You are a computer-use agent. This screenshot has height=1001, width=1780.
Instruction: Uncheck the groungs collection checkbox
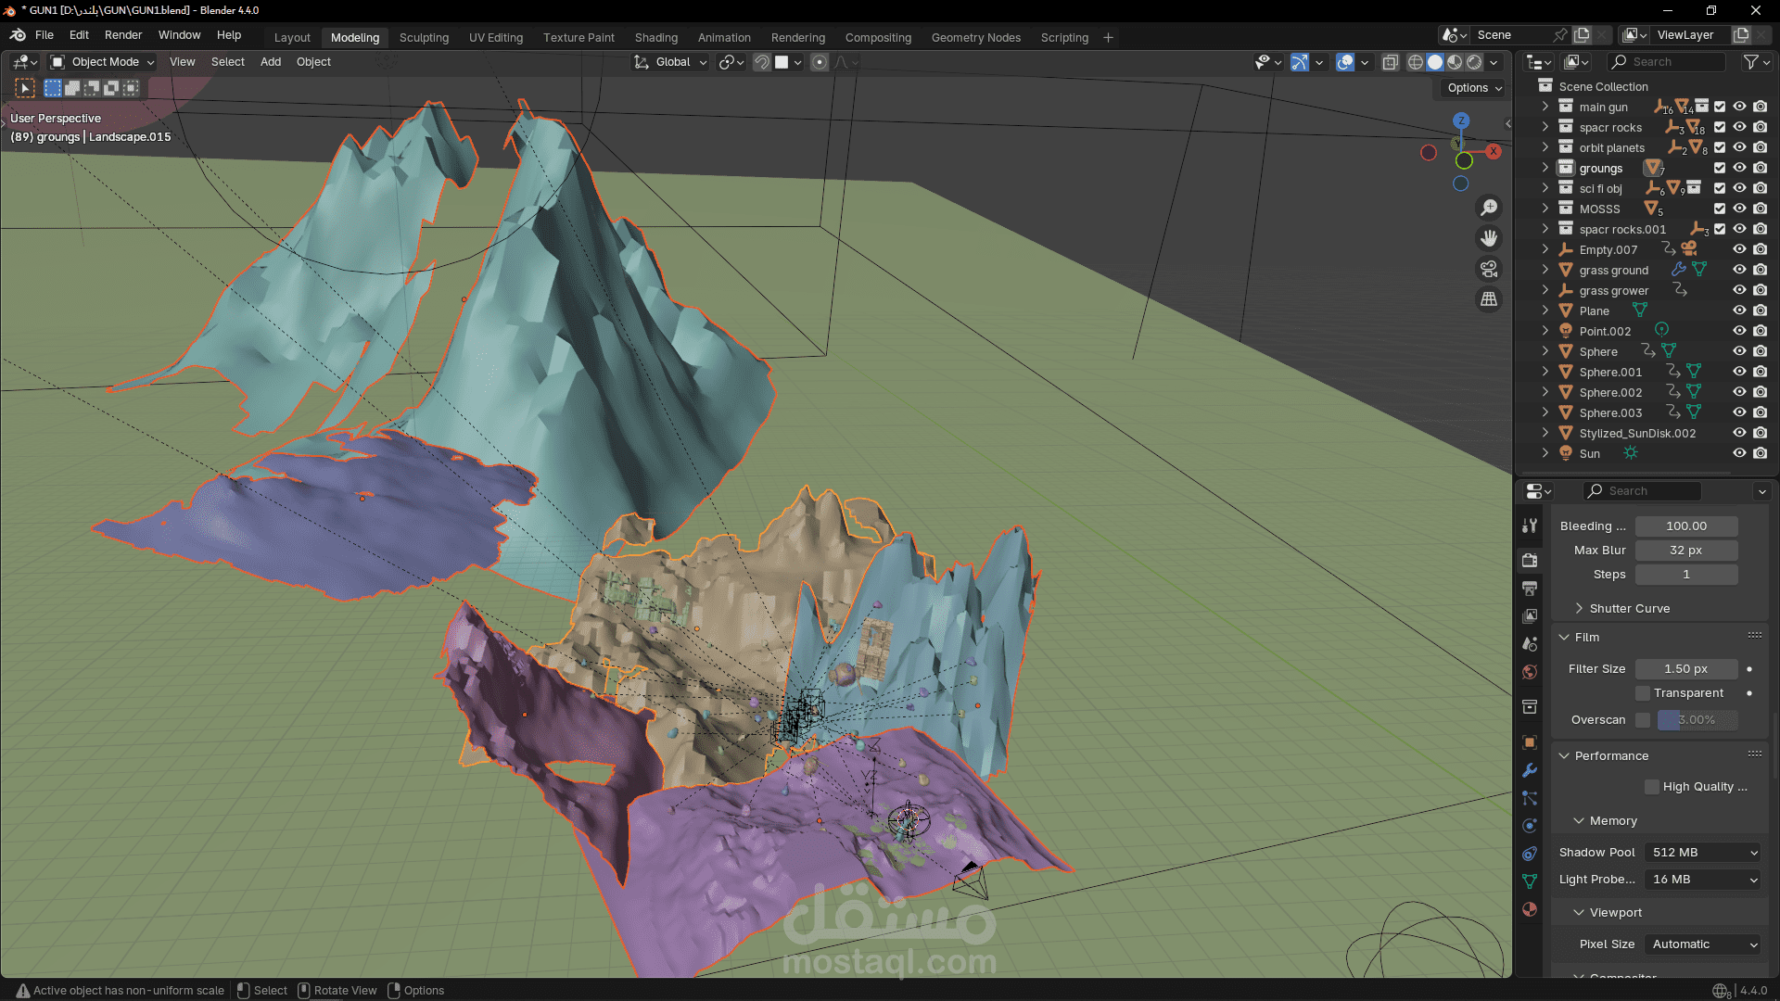1720,168
